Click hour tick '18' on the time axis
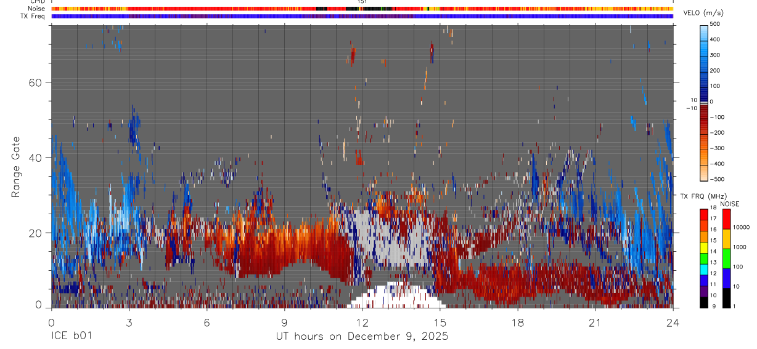The image size is (757, 349). (518, 323)
